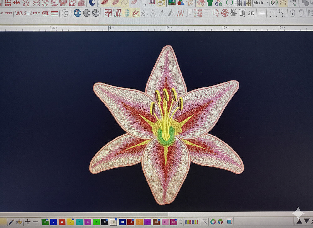313x228 pixels.
Task: Expand the color palette scroll arrows
Action: point(180,222)
